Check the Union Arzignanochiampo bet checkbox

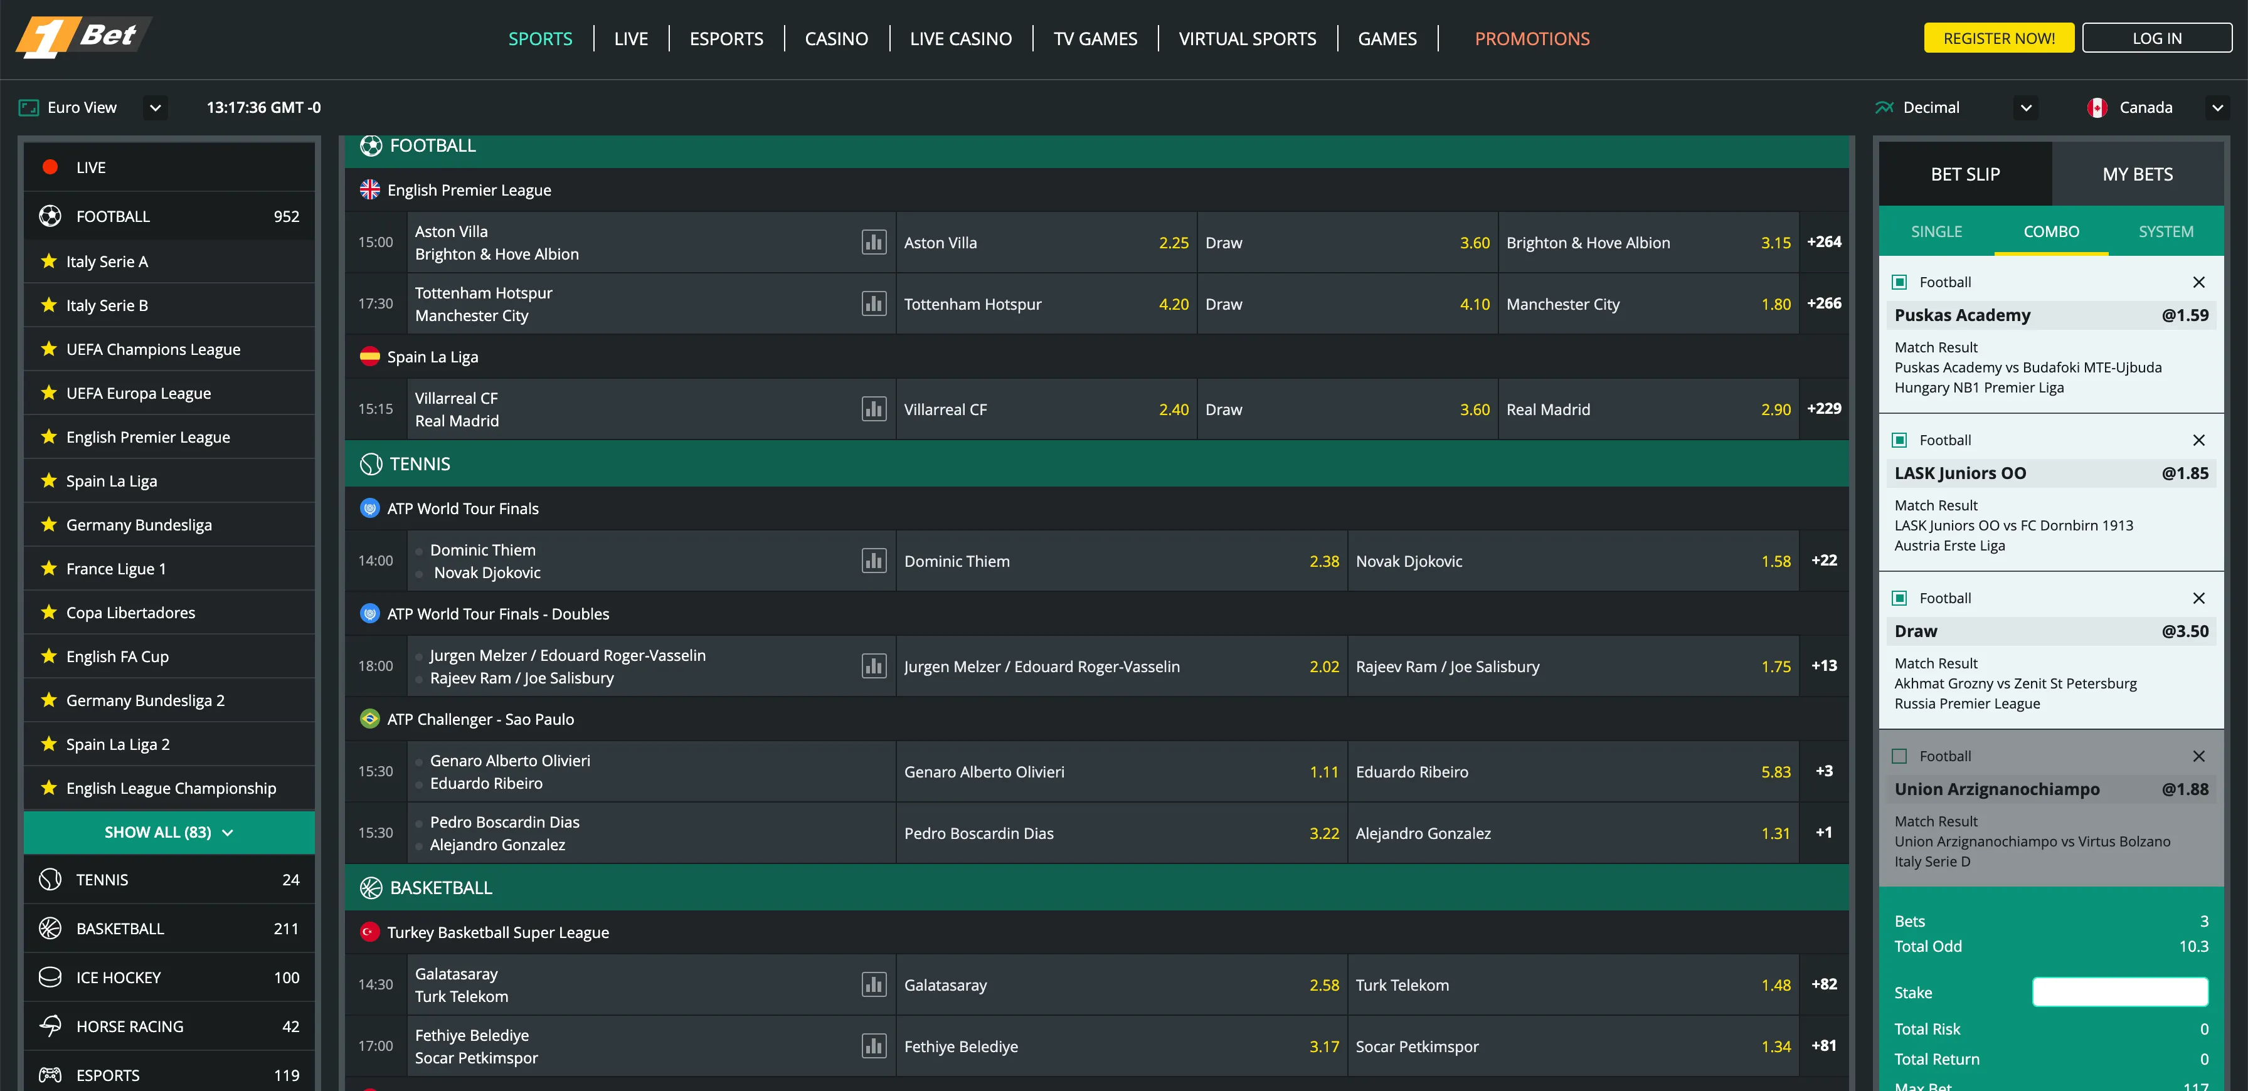[1899, 756]
